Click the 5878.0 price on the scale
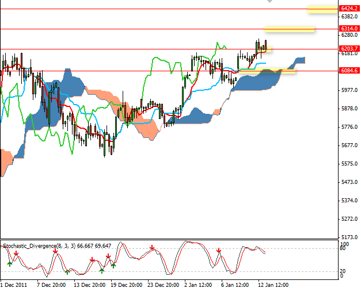 point(349,108)
